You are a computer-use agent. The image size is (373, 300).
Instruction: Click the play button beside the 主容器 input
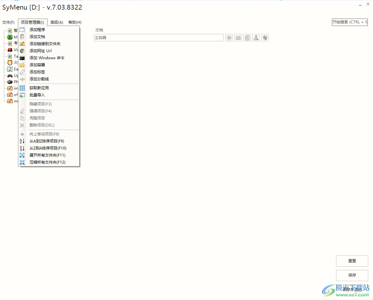tap(229, 37)
